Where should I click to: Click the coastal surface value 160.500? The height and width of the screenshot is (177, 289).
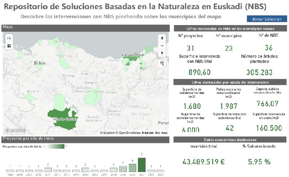[269, 128]
